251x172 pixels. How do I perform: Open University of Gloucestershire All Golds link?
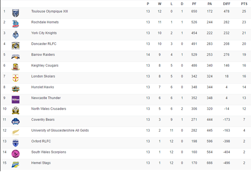60,131
